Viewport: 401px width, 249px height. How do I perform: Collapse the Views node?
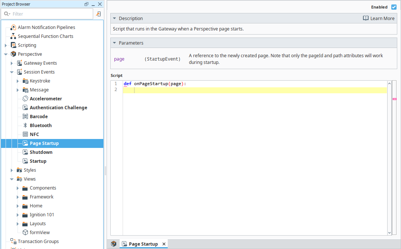pos(12,179)
